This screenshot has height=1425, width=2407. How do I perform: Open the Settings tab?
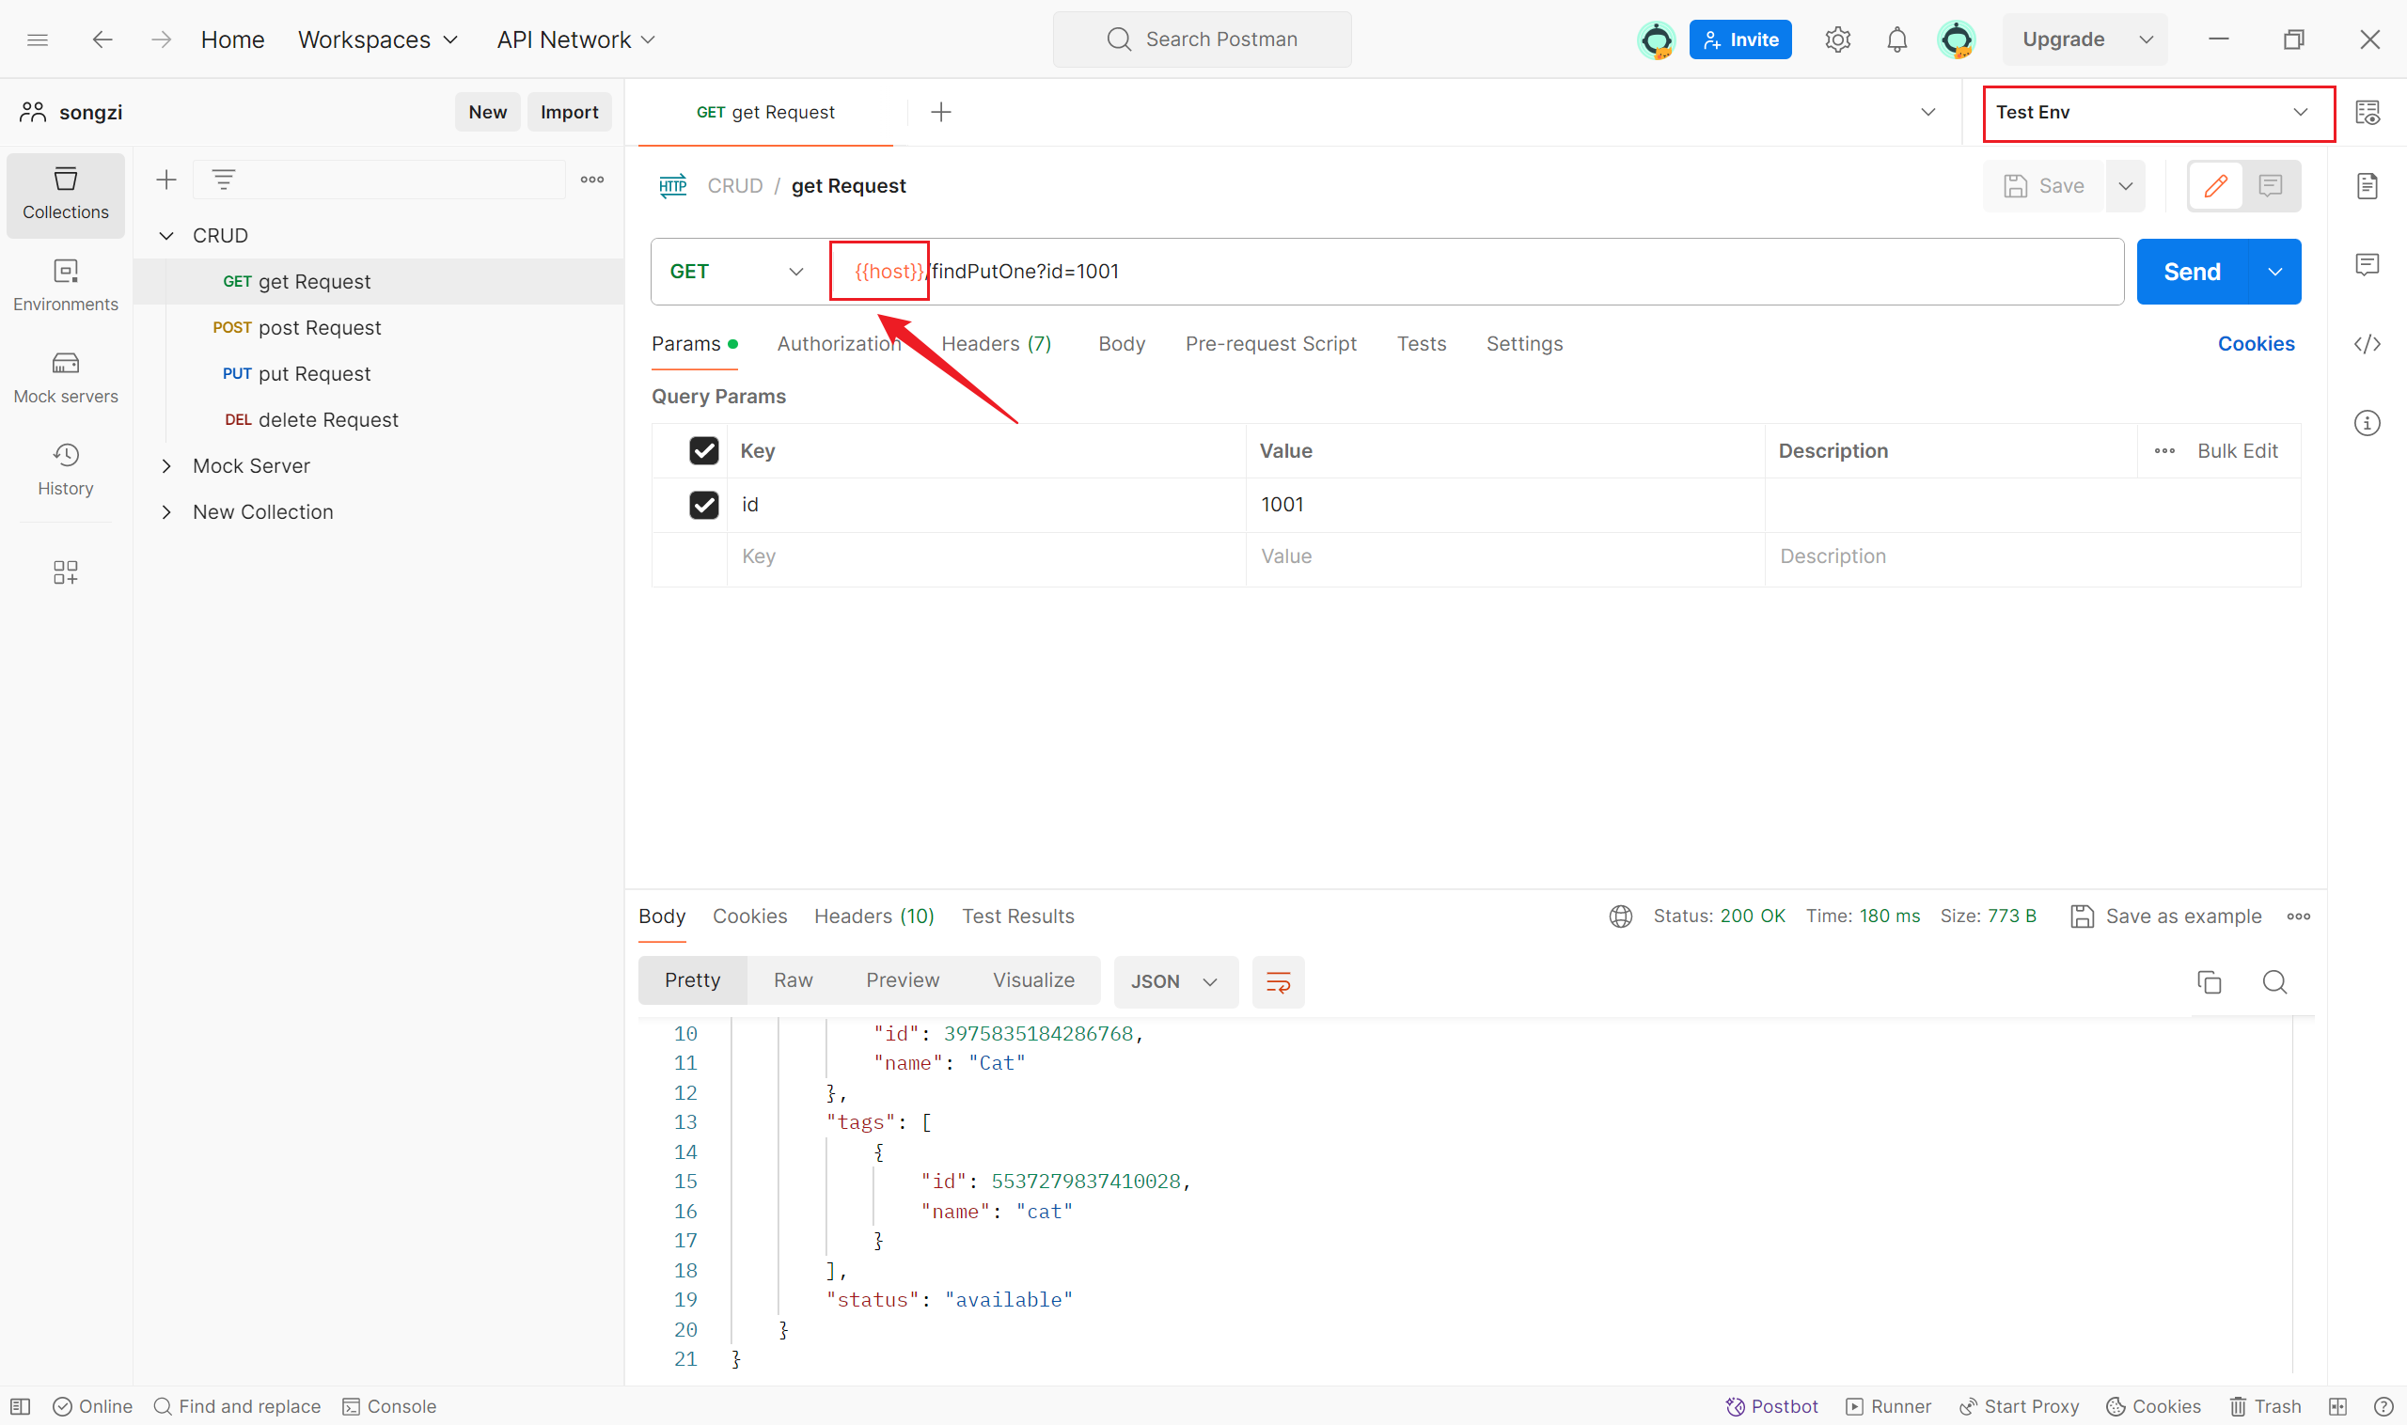click(1524, 344)
